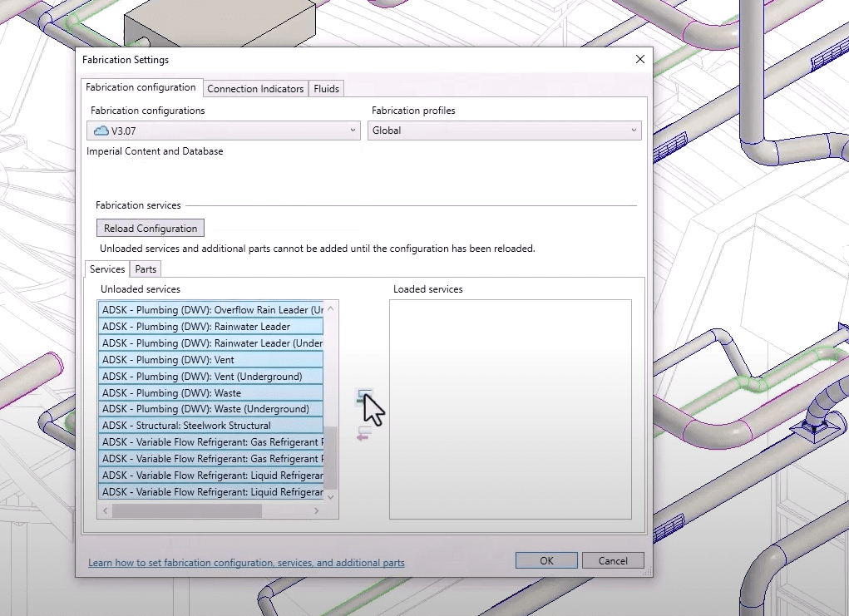Switch to the Fabrication configuration tab

coord(141,87)
